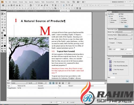
Task: Select Tops radio under Top/Bottom
Action: pos(109,18)
